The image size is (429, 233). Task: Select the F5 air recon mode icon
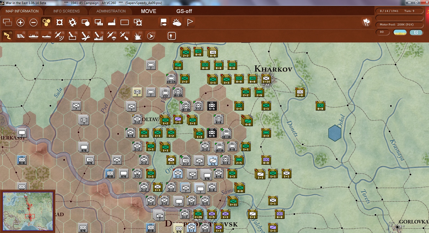tap(59, 36)
